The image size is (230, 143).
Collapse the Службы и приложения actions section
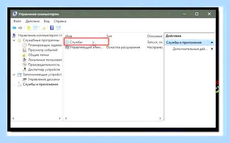pyautogui.click(x=212, y=43)
